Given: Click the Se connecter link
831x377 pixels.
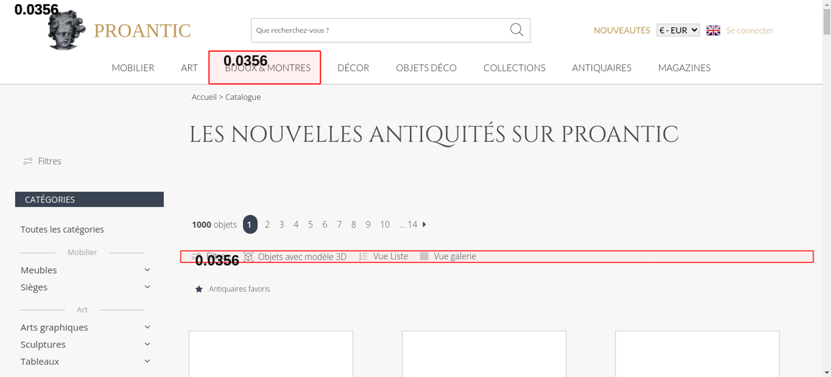Looking at the screenshot, I should coord(750,30).
